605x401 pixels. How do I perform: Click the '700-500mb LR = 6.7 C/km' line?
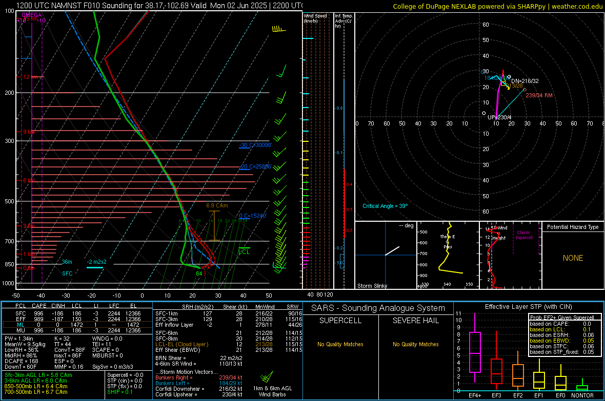coord(36,392)
